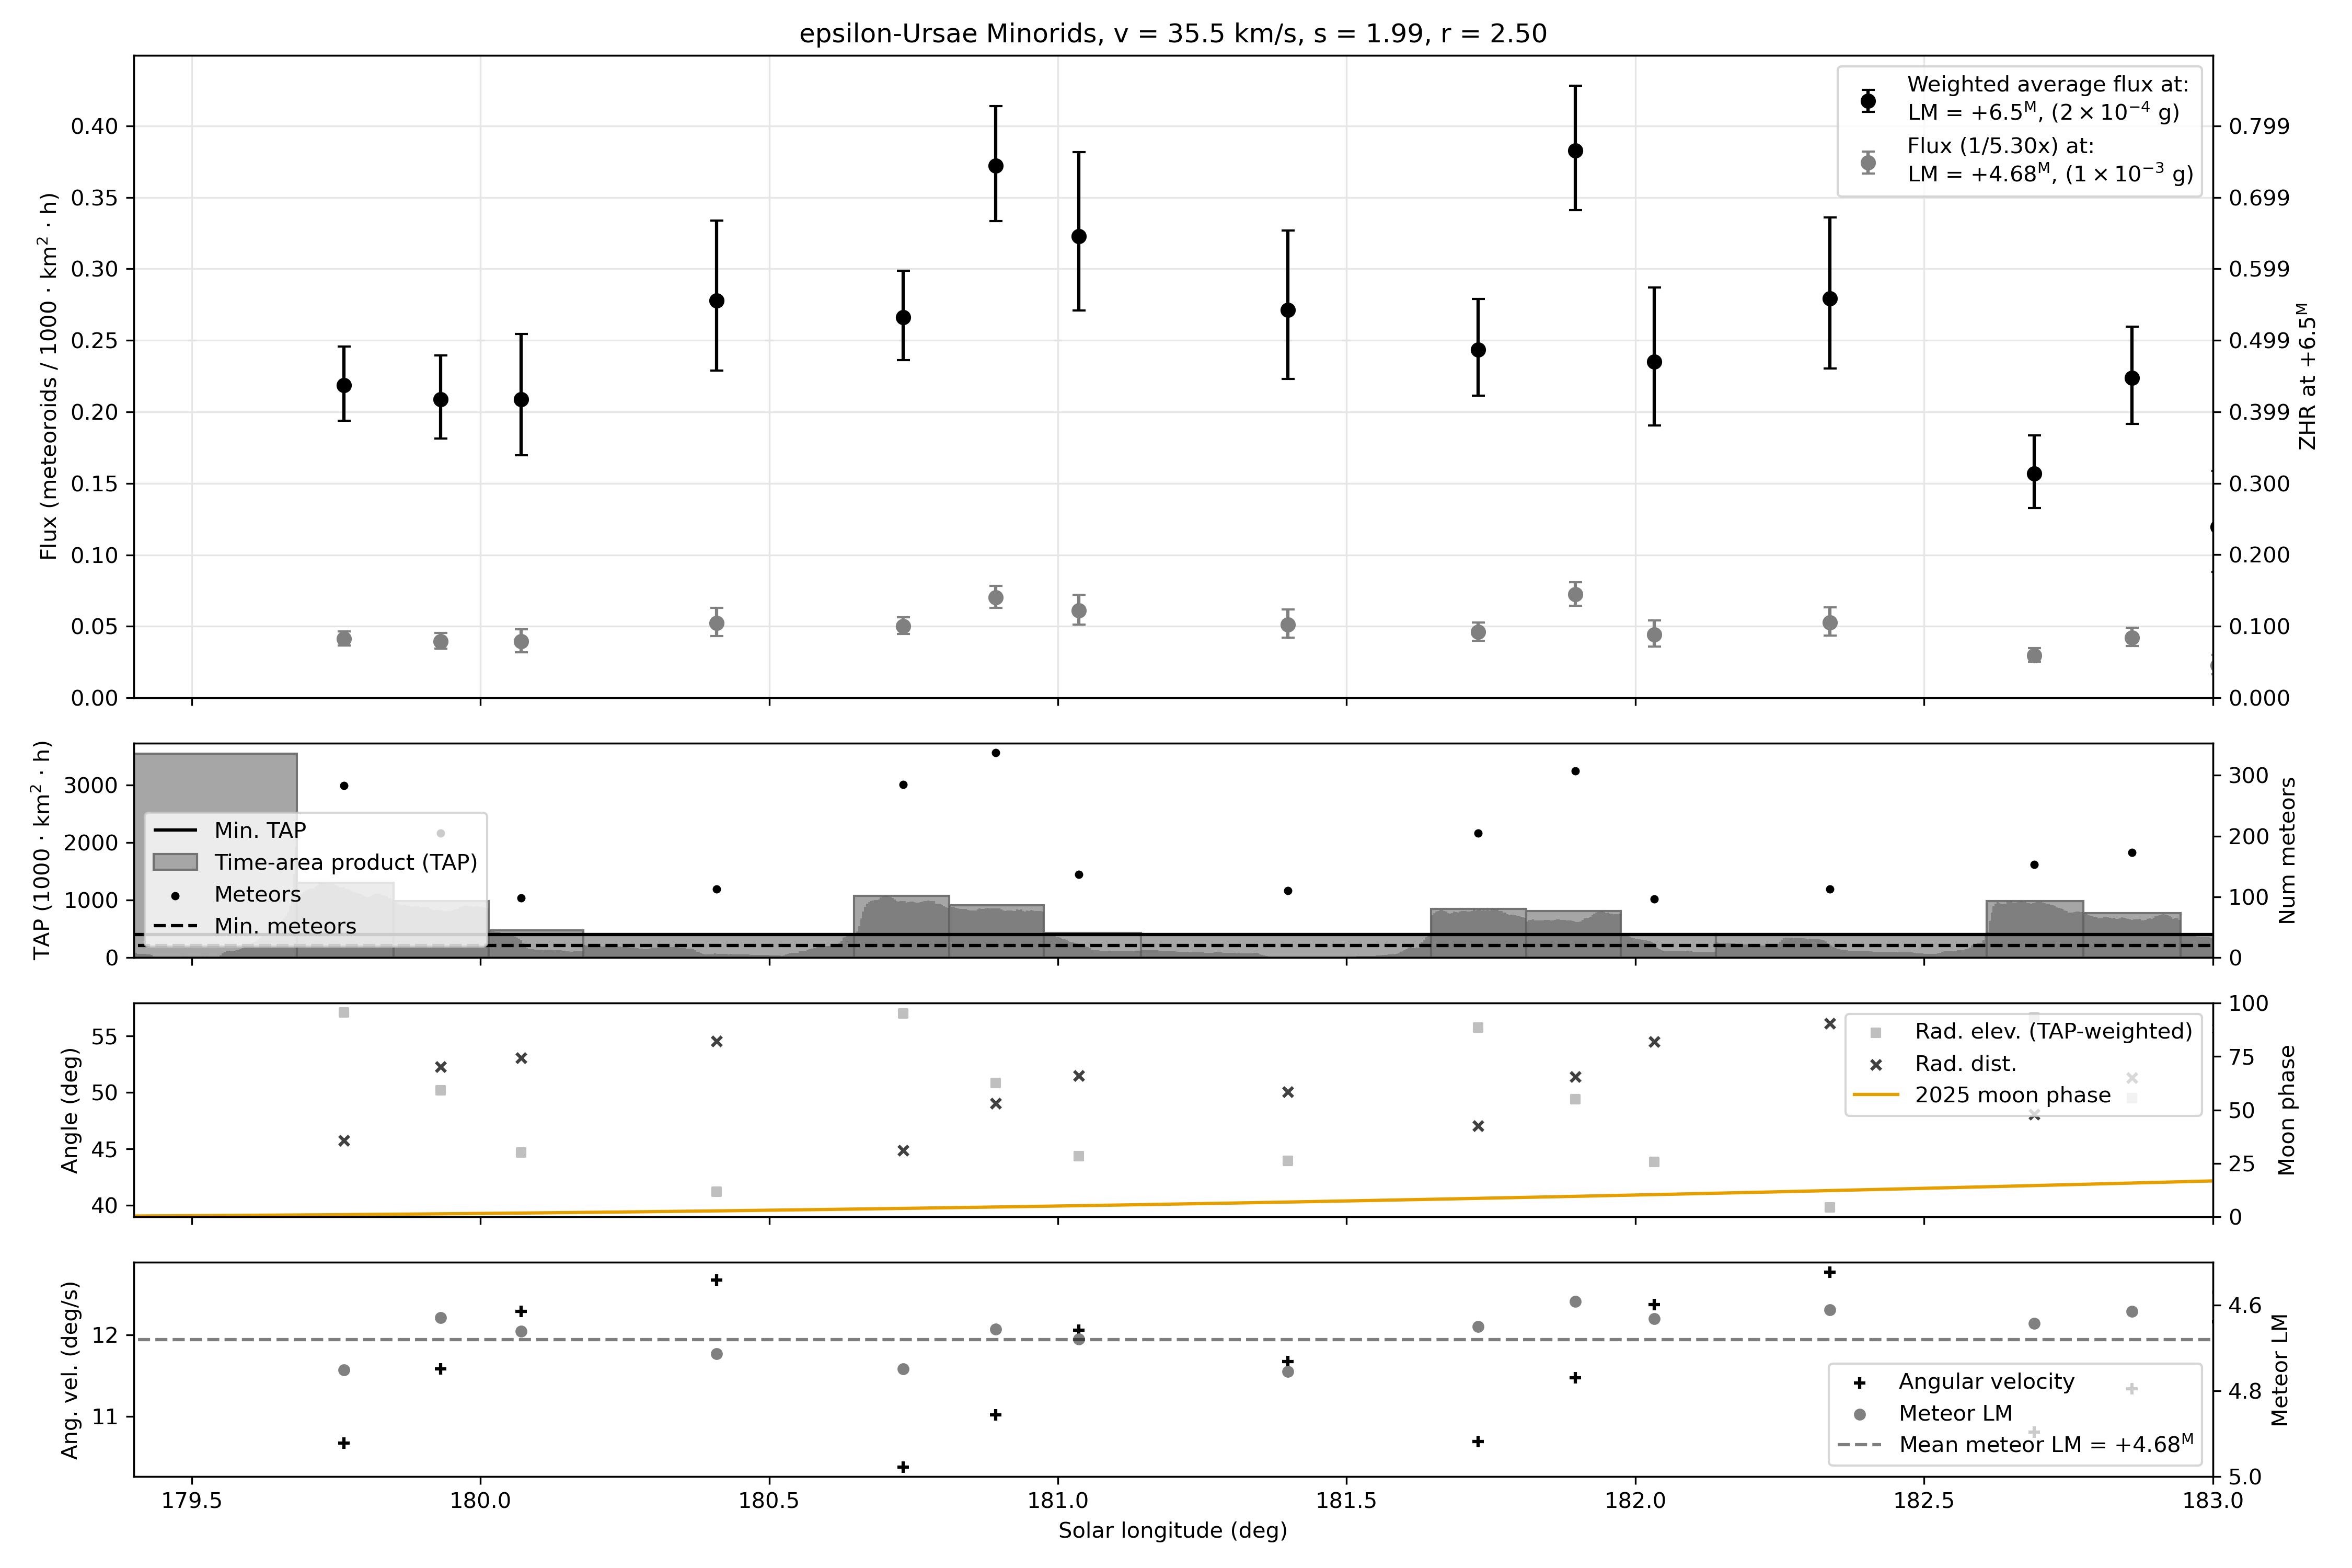Click the Min. TAP legend line
Viewport: 2352px width, 1568px height.
click(175, 830)
